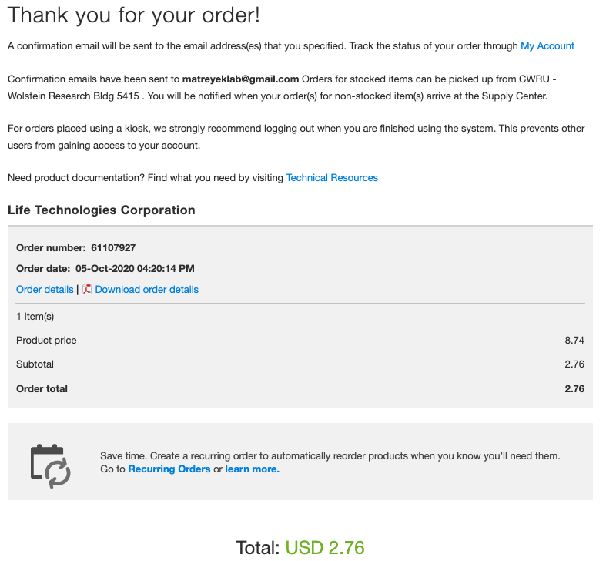Image resolution: width=606 pixels, height=561 pixels.
Task: Open the My Account link
Action: (547, 46)
